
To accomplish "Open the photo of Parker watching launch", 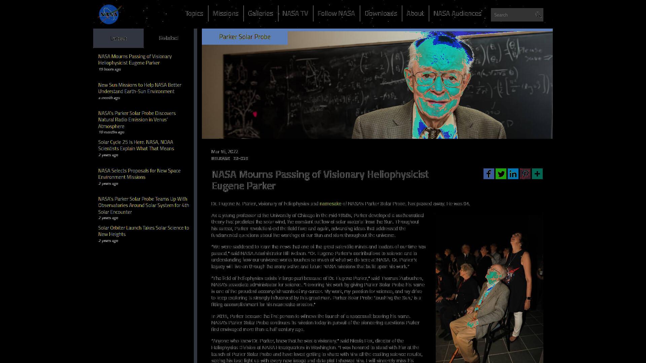I will [489, 288].
